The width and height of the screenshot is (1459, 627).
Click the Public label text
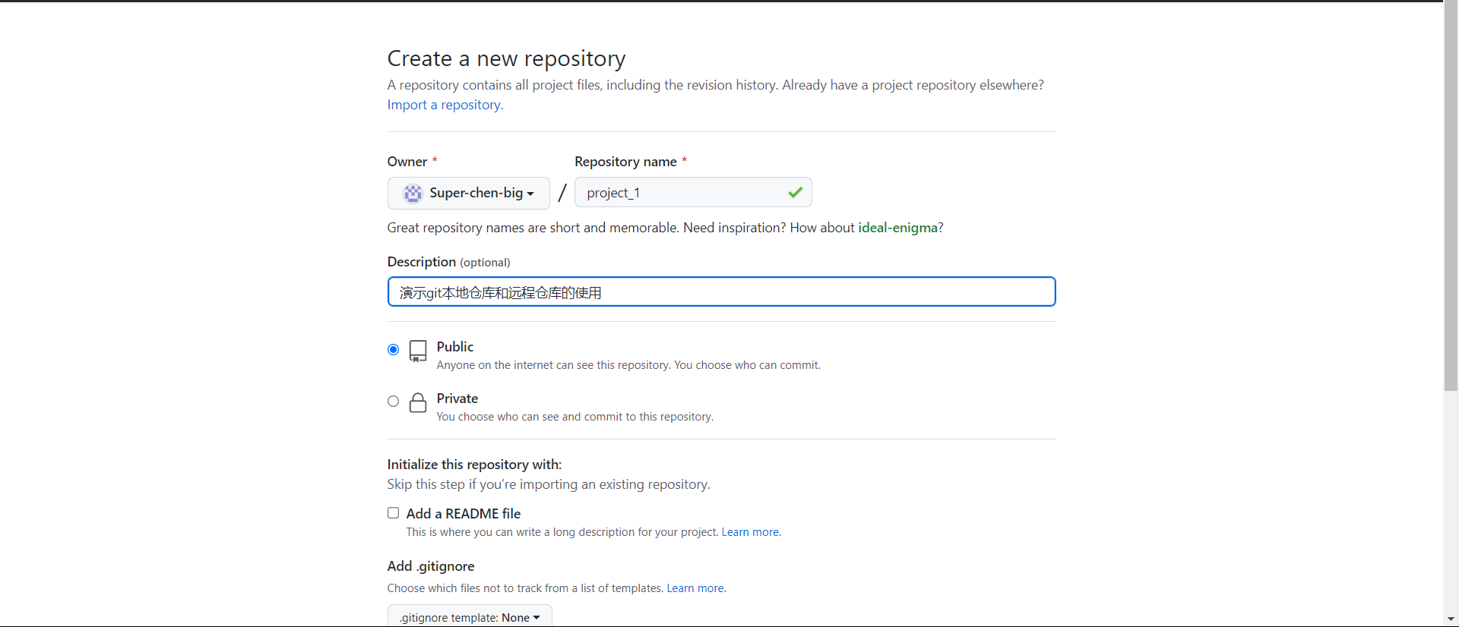click(x=455, y=347)
